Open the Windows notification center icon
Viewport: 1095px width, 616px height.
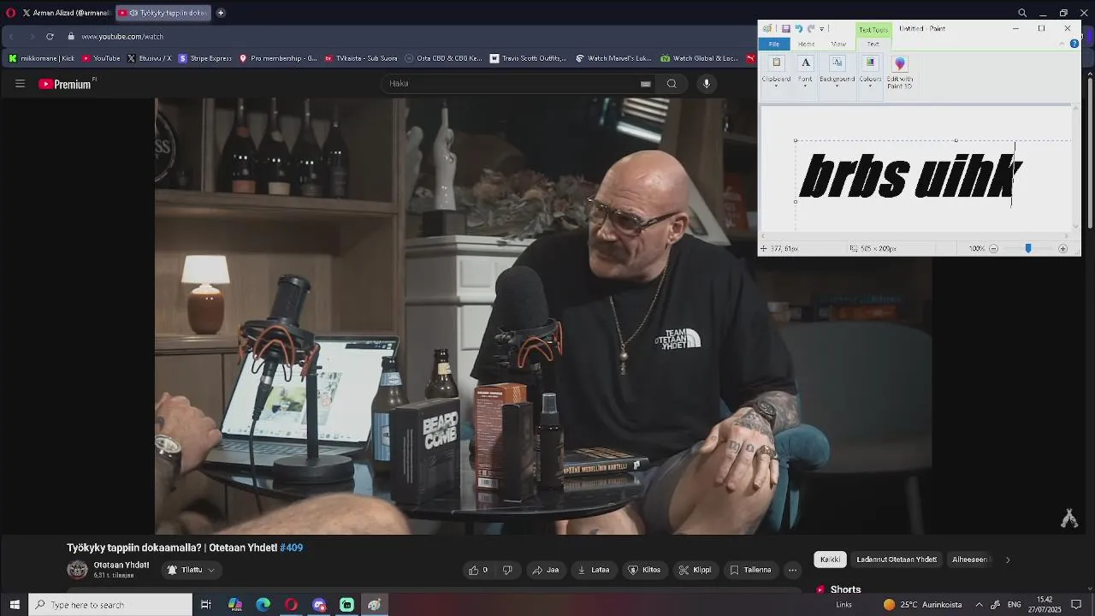pos(1076,605)
